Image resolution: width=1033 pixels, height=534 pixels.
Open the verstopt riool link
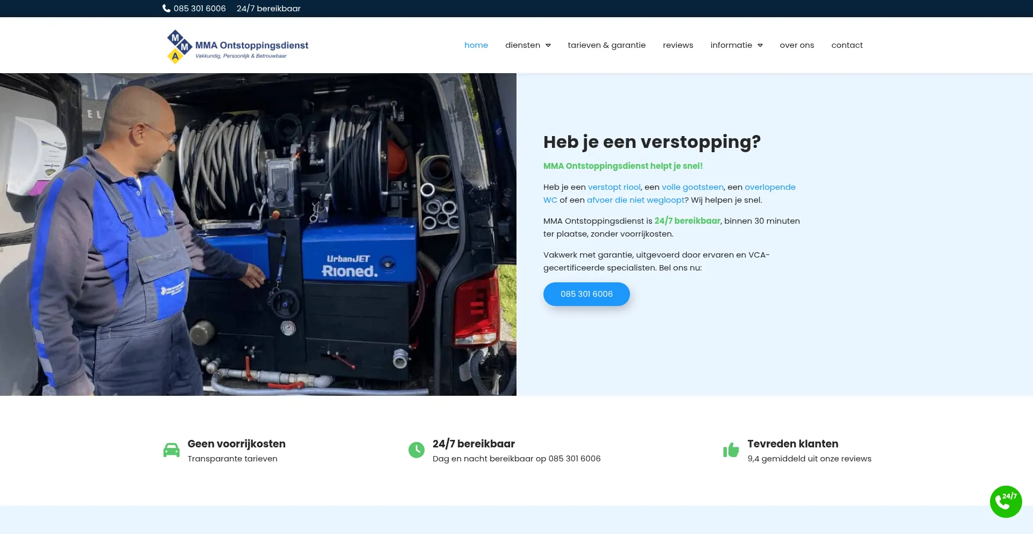point(614,187)
